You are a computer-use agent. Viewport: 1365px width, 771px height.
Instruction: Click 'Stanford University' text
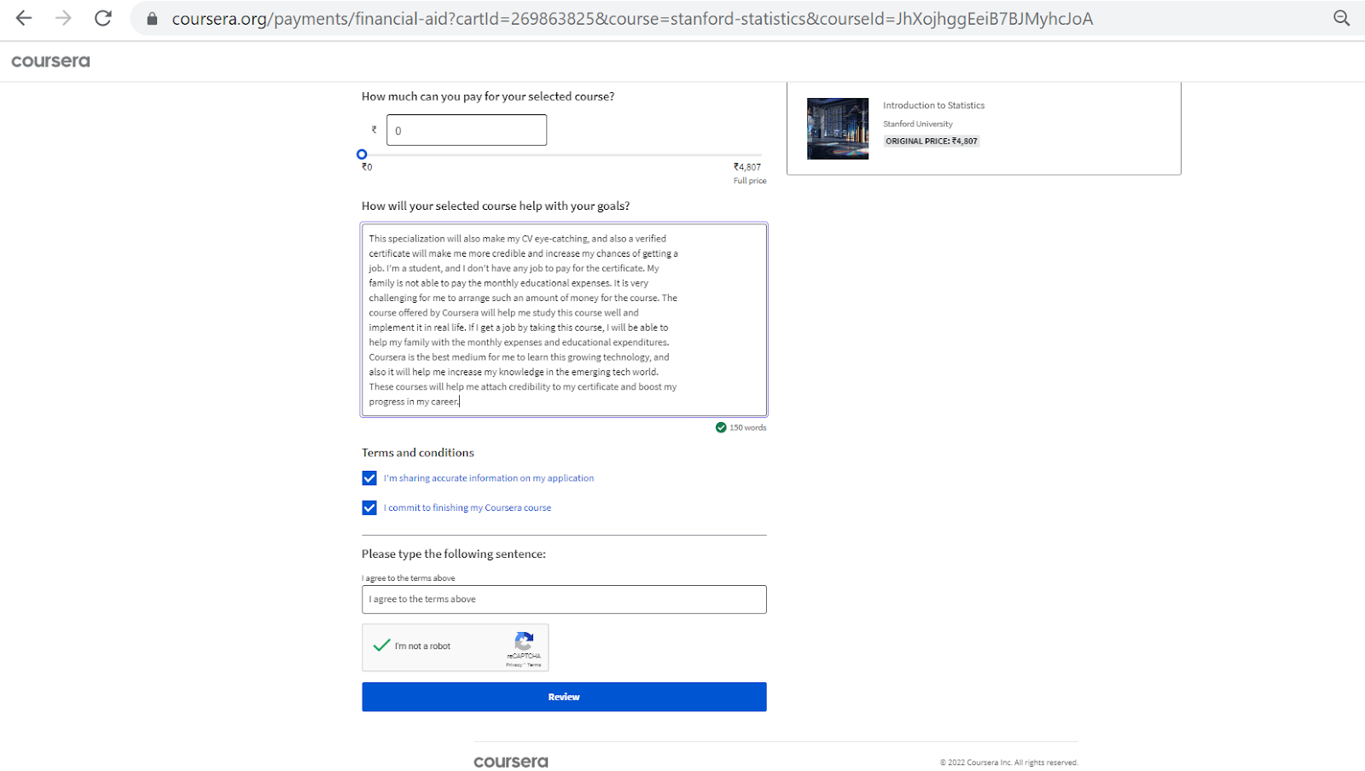(918, 124)
